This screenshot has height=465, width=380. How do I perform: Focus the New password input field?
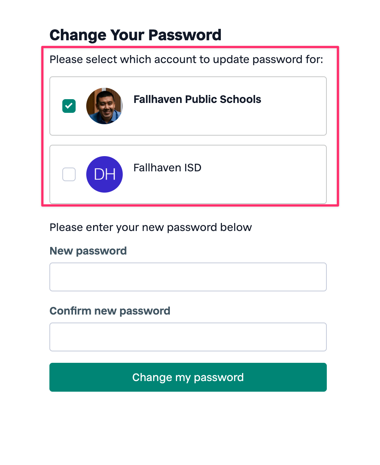pyautogui.click(x=188, y=277)
